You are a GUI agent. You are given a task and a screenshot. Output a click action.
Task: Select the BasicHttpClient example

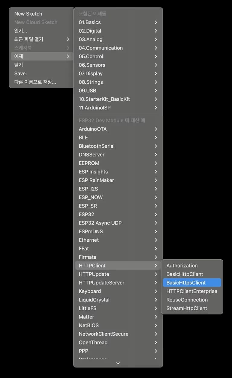[185, 274]
